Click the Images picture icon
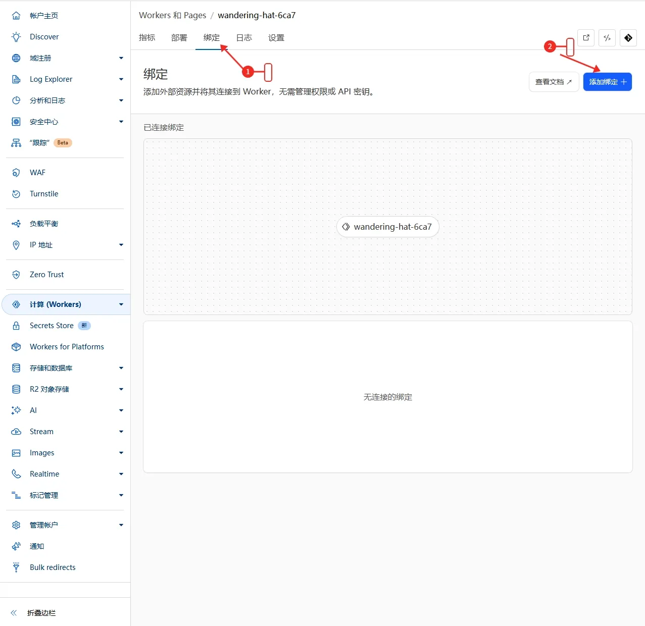 point(16,453)
